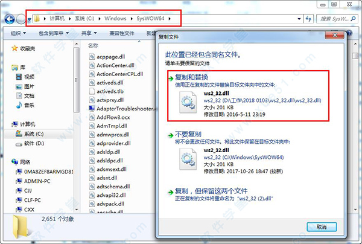Expand the arrow after 计算机 breadcrumb
The width and height of the screenshot is (362, 244).
[70, 19]
